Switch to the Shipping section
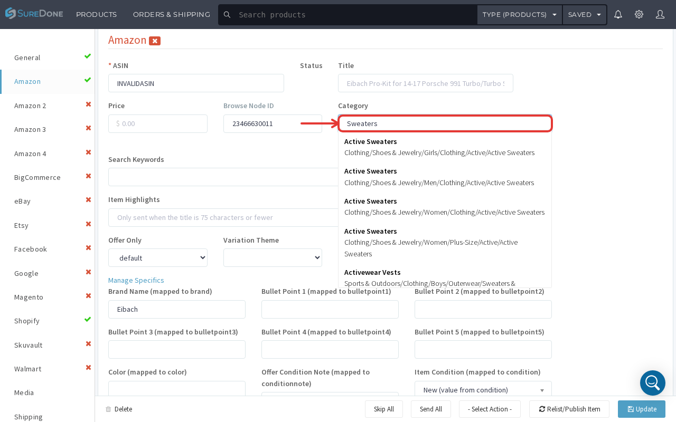 [29, 417]
